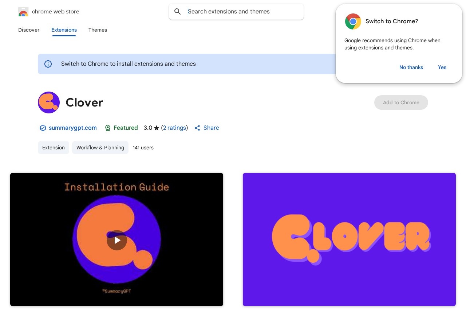Open the summarygpt.com publisher link
Screen dimensions: 466x310
(x=72, y=128)
